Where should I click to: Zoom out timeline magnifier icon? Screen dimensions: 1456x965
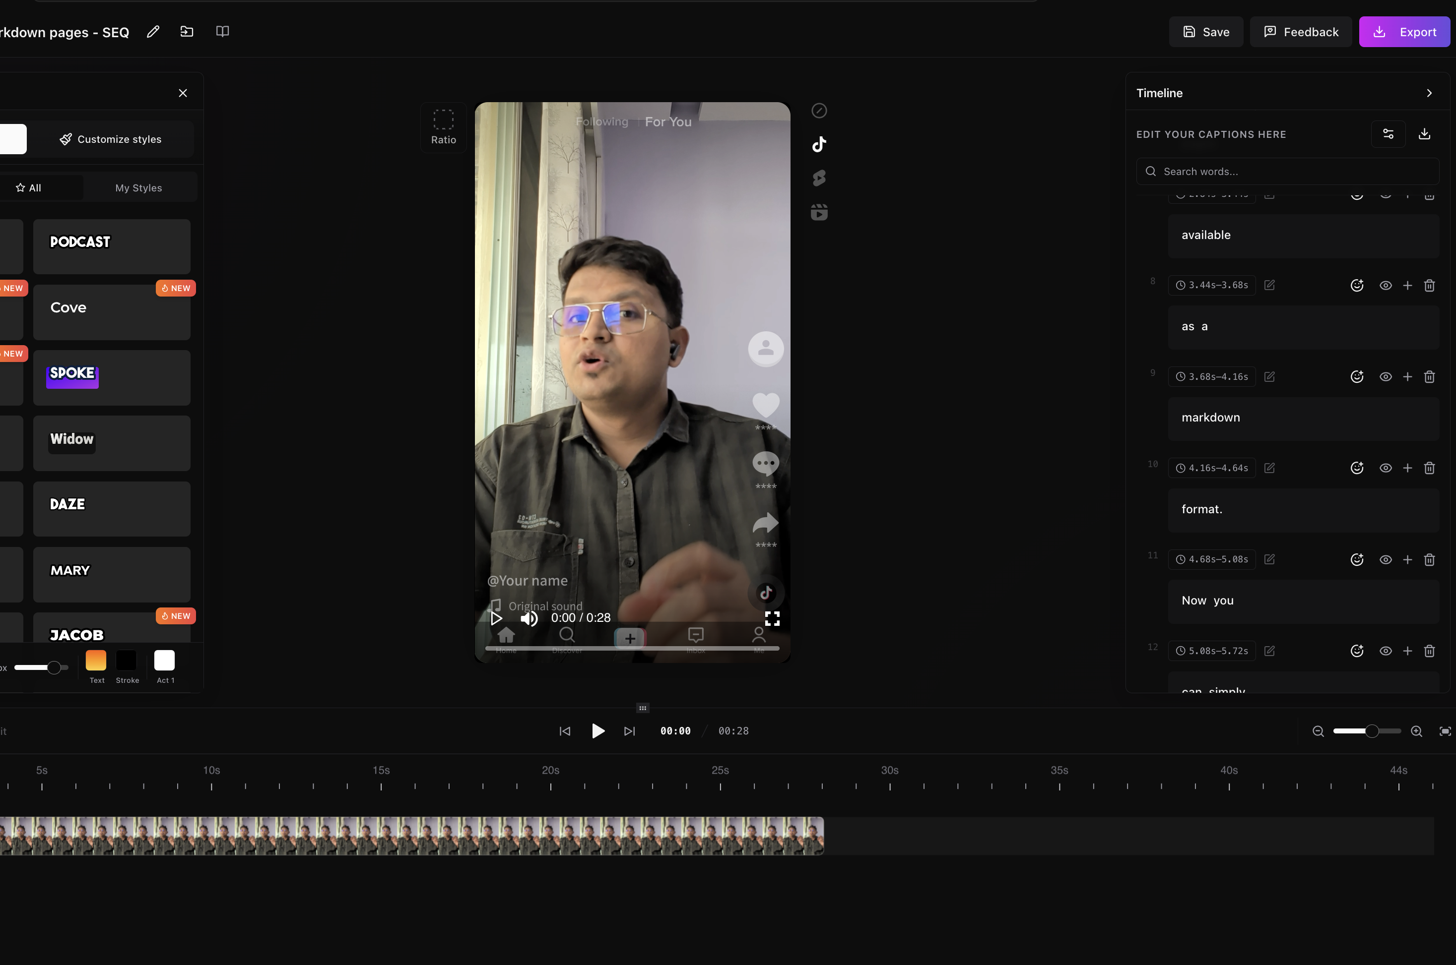click(x=1318, y=731)
